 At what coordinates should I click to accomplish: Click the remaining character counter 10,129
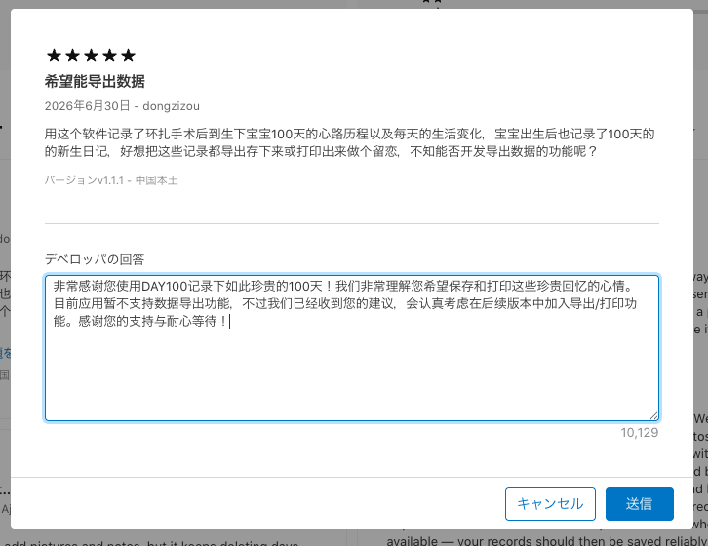point(640,433)
